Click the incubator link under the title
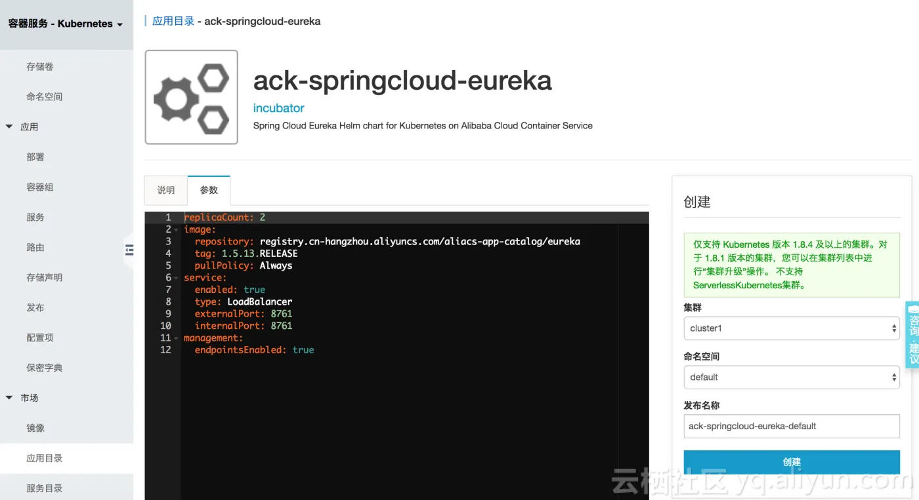 (279, 108)
